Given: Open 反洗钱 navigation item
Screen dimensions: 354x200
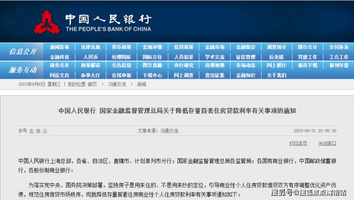Looking at the screenshot, I should pos(277,57).
